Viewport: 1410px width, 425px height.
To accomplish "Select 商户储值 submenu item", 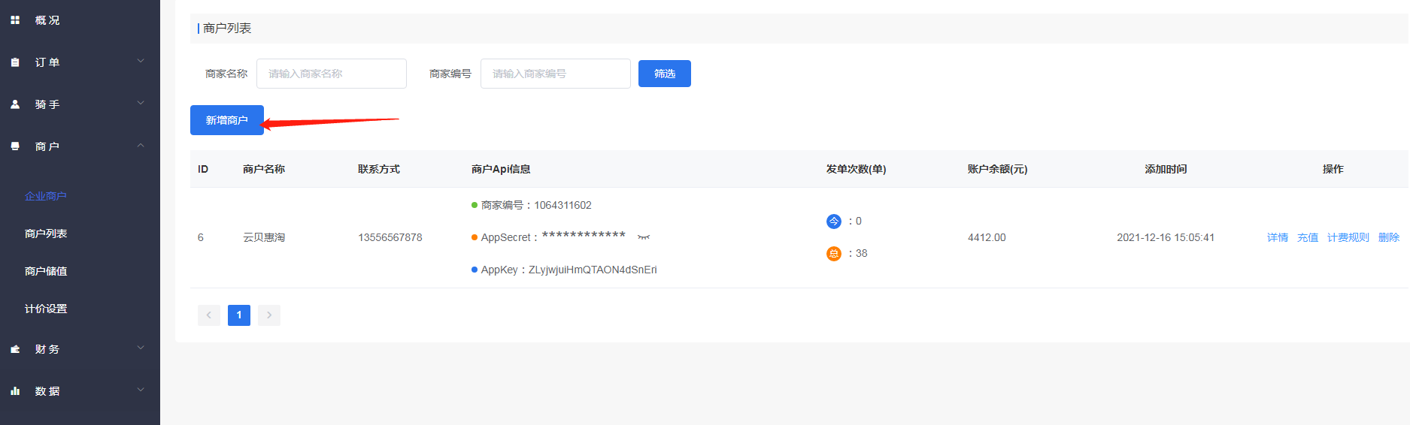I will 46,271.
